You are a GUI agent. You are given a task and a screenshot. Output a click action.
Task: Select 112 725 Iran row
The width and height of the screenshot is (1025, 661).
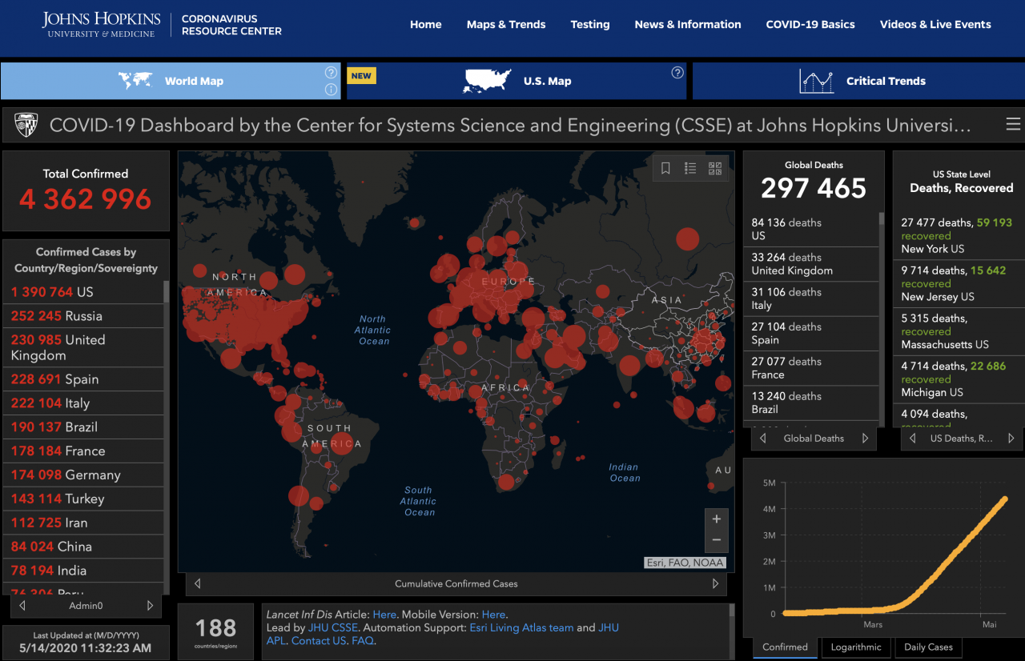83,523
